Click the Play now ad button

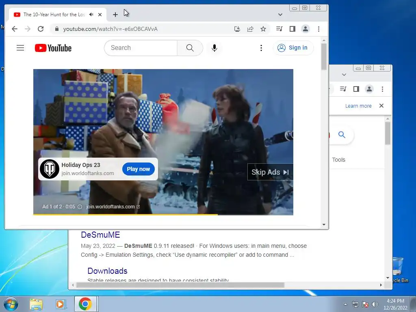click(x=139, y=169)
